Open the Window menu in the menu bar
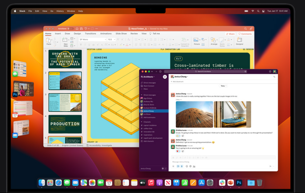The height and width of the screenshot is (193, 305). (x=71, y=11)
